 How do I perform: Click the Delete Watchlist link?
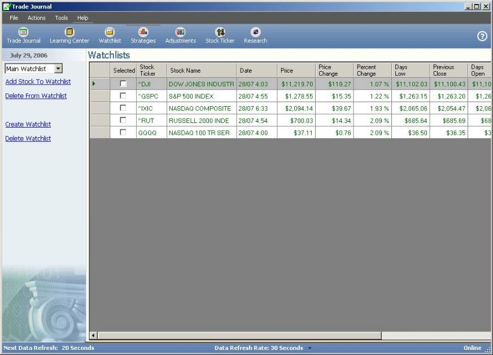pyautogui.click(x=28, y=138)
